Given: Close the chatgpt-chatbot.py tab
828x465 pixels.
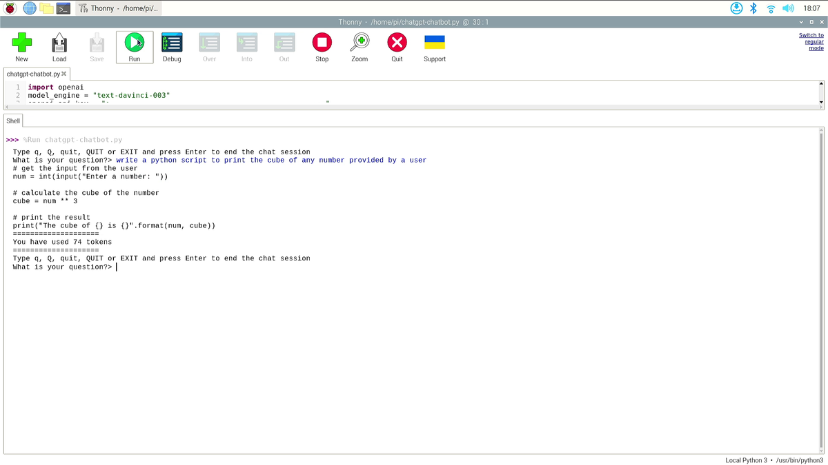Looking at the screenshot, I should click(x=64, y=74).
